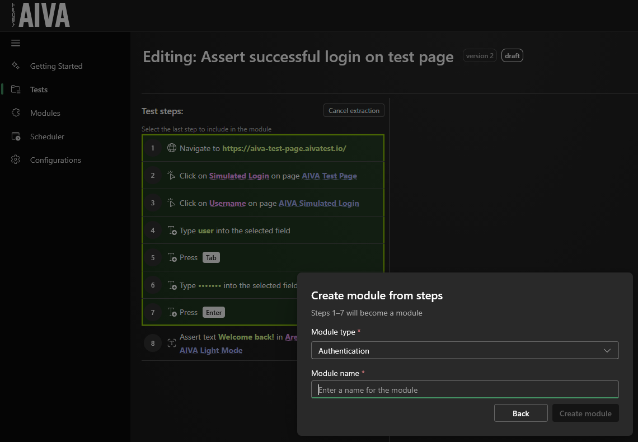638x442 pixels.
Task: Click the Simulated Login link in step 2
Action: click(239, 176)
